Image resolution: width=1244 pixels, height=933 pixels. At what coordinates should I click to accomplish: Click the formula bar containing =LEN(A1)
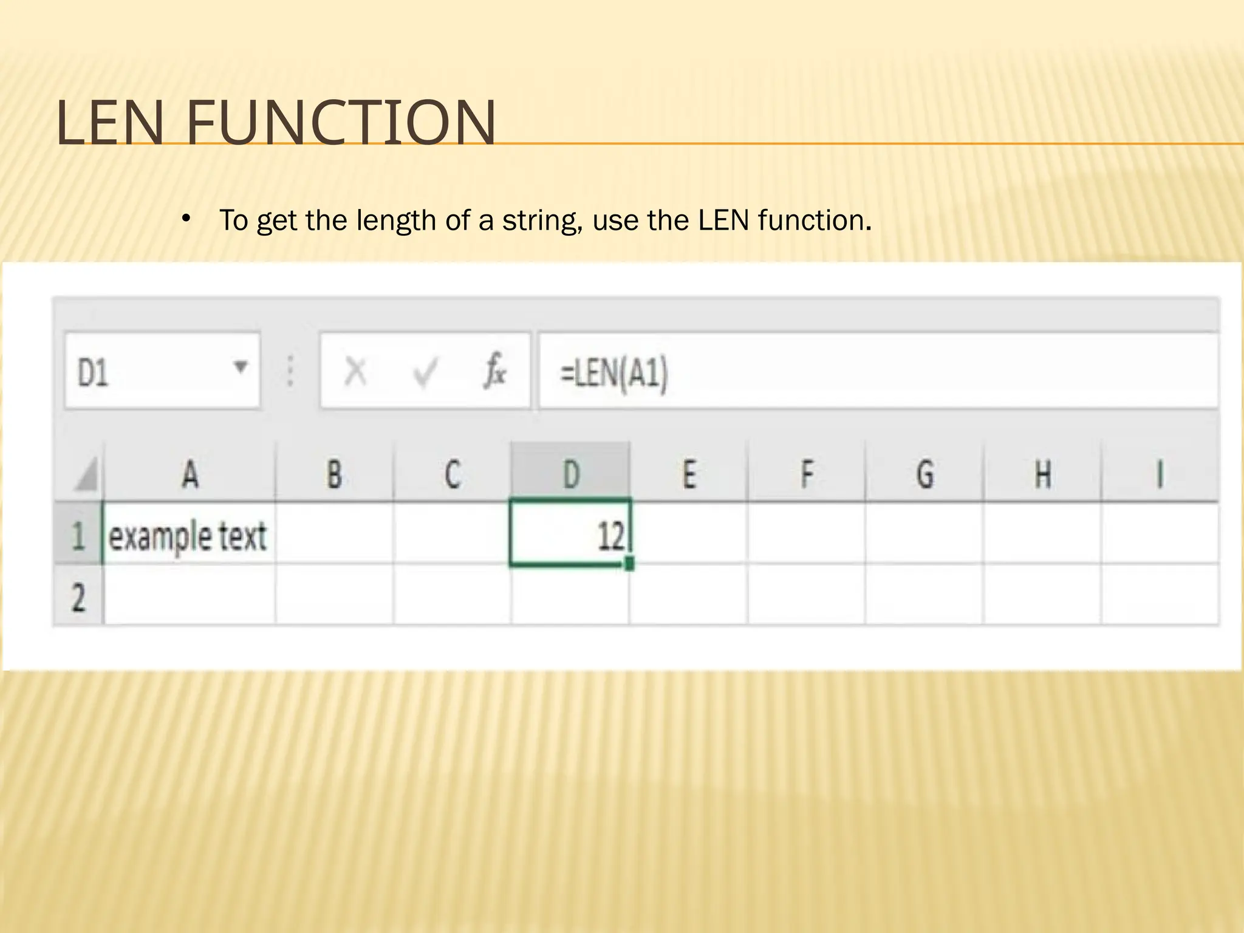pyautogui.click(x=878, y=371)
